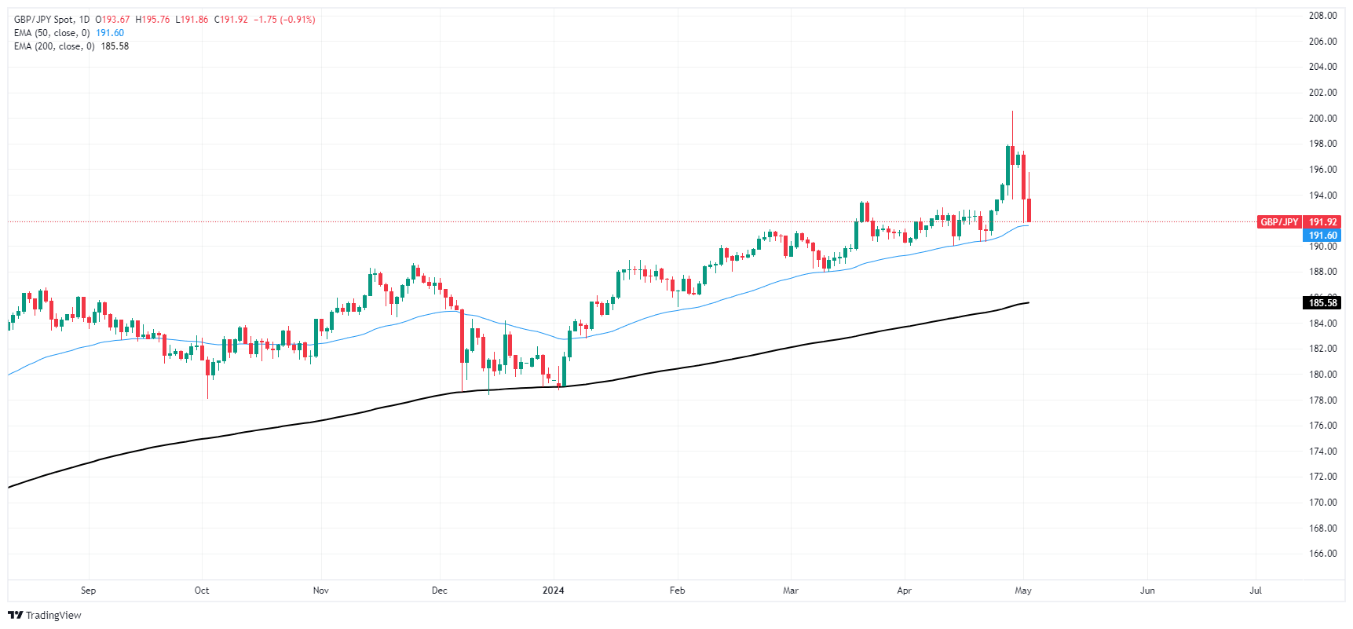
Task: Click the black 185.58 price axis tag
Action: (1322, 303)
